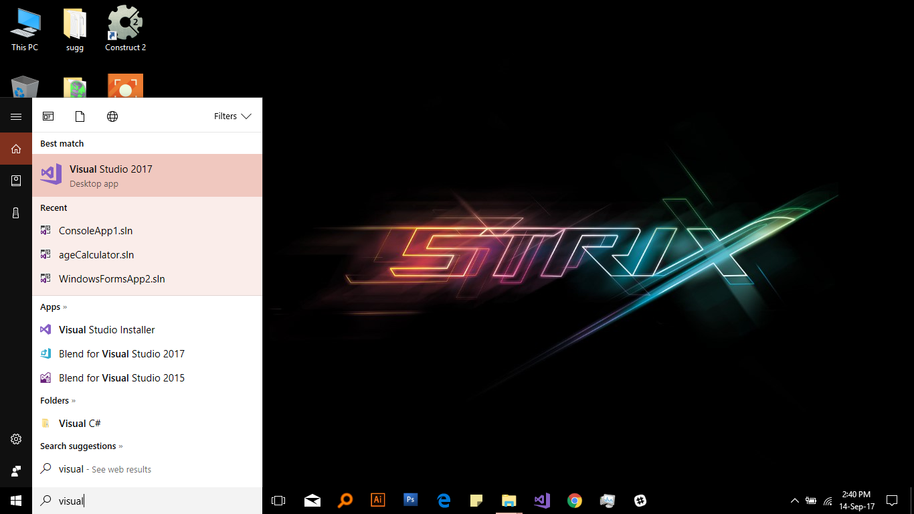Open Mail app from the taskbar
The image size is (914, 514).
click(x=312, y=501)
